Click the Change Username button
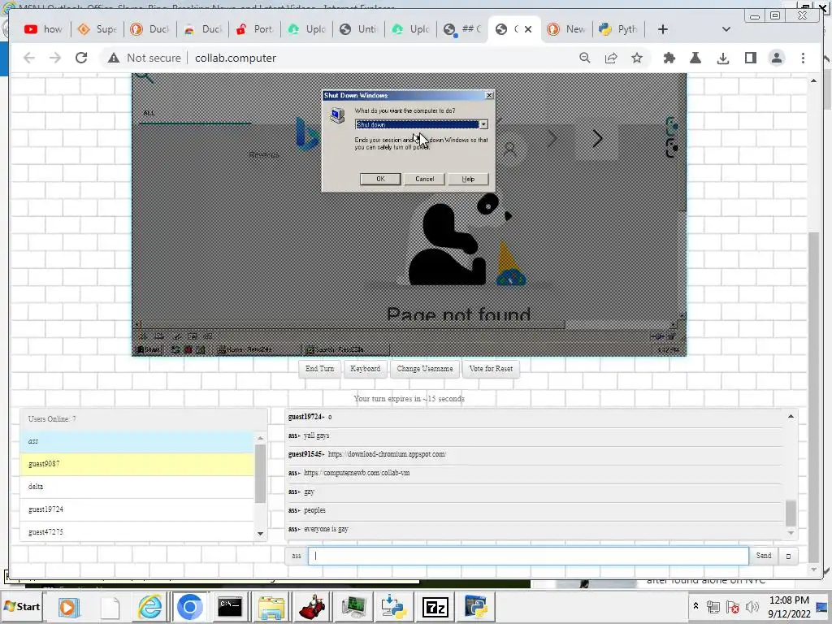Screen dimensions: 832x624 tap(424, 369)
